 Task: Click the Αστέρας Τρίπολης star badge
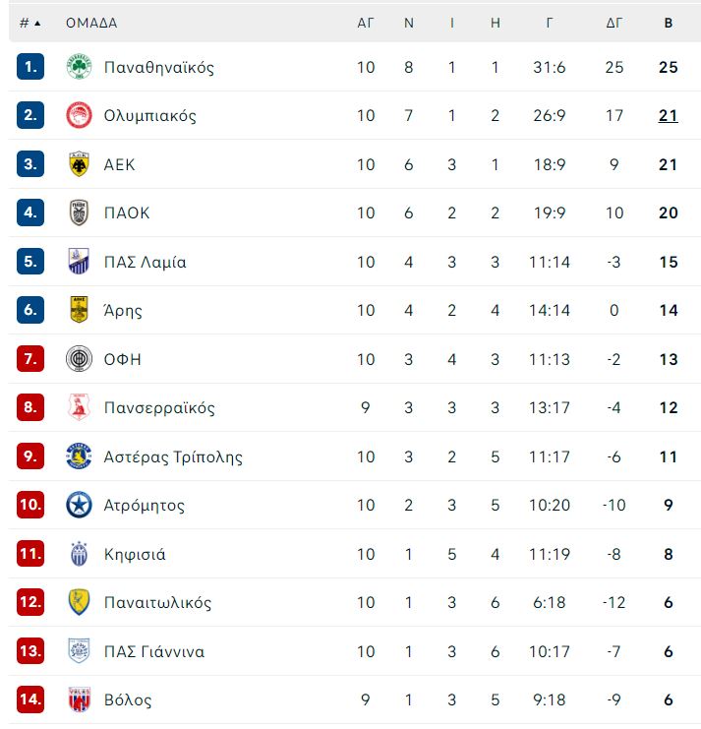79,456
